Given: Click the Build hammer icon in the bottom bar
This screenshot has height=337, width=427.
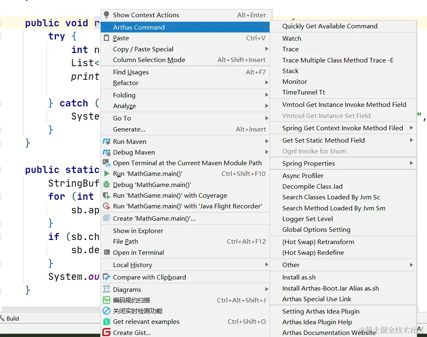Looking at the screenshot, I should (2, 318).
